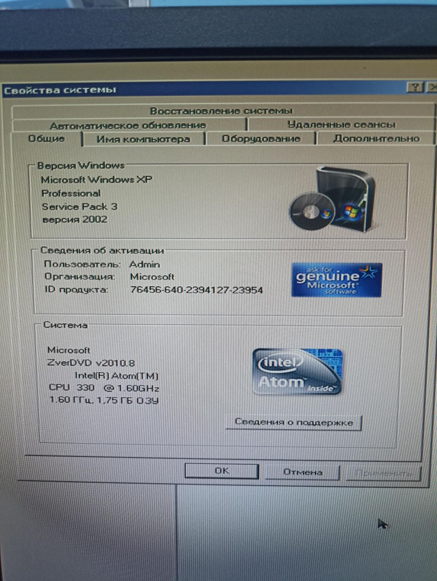Screen dimensions: 437x581
Task: Click the Windows XP software box icon
Action: point(333,199)
